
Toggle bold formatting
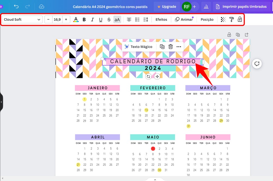click(x=84, y=19)
